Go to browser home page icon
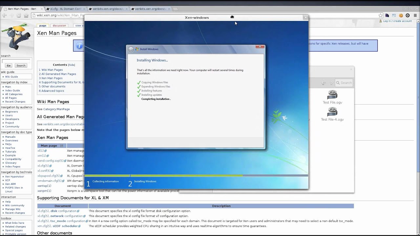Viewport: 420px width, 236px height. click(26, 15)
